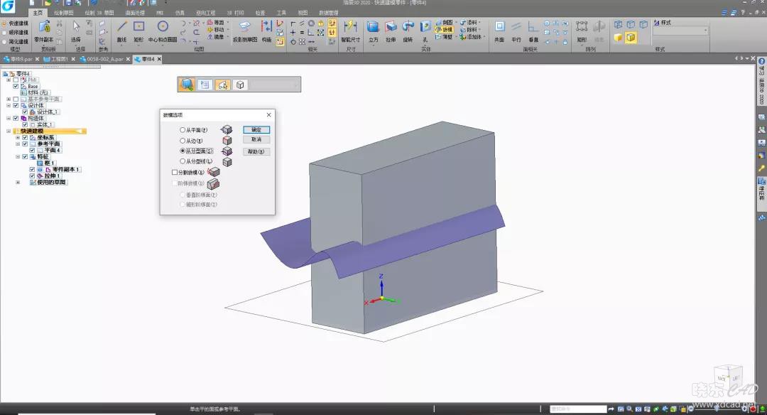767x415 pixels.
Task: Enable the 分割拔模 checkbox
Action: [175, 172]
